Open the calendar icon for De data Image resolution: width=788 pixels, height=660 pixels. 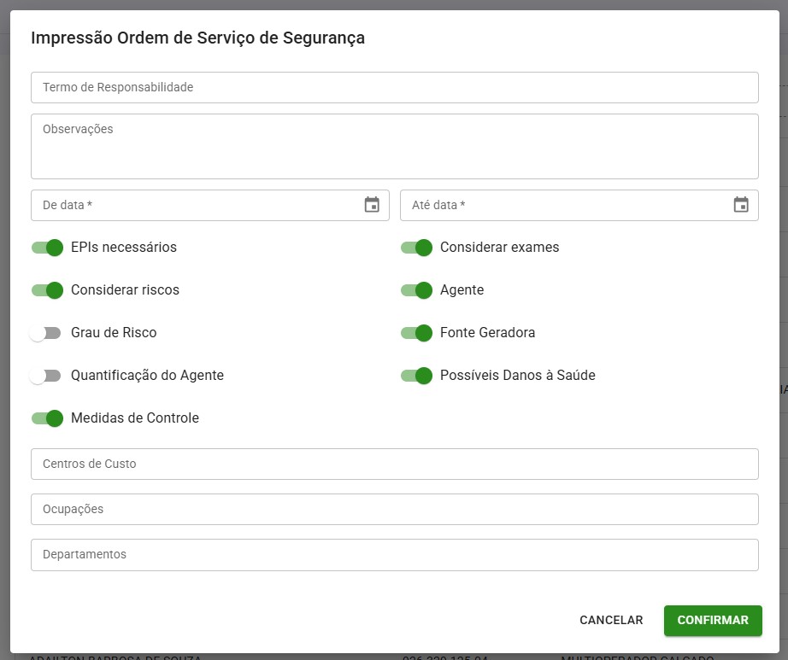(x=372, y=205)
